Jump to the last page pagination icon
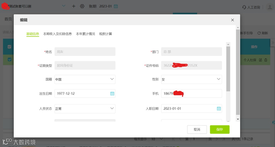 tap(224, 139)
